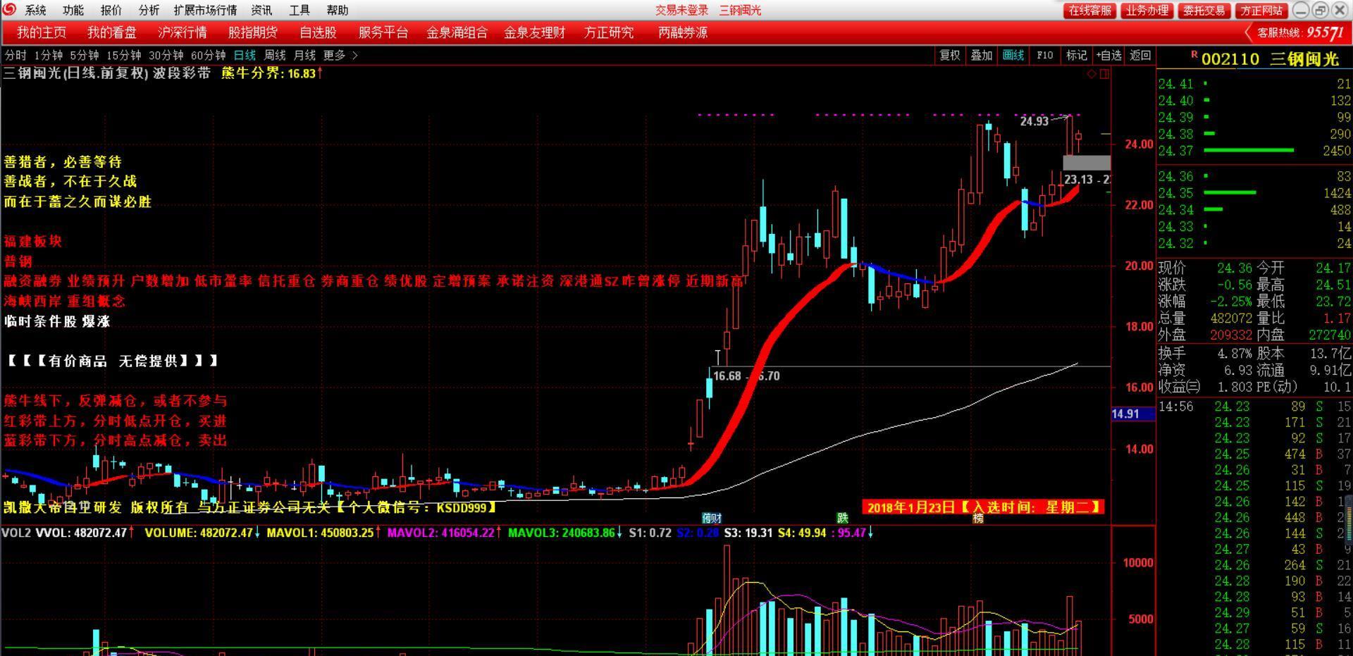Image resolution: width=1353 pixels, height=656 pixels.
Task: Go to 我的主页 tab
Action: [42, 32]
